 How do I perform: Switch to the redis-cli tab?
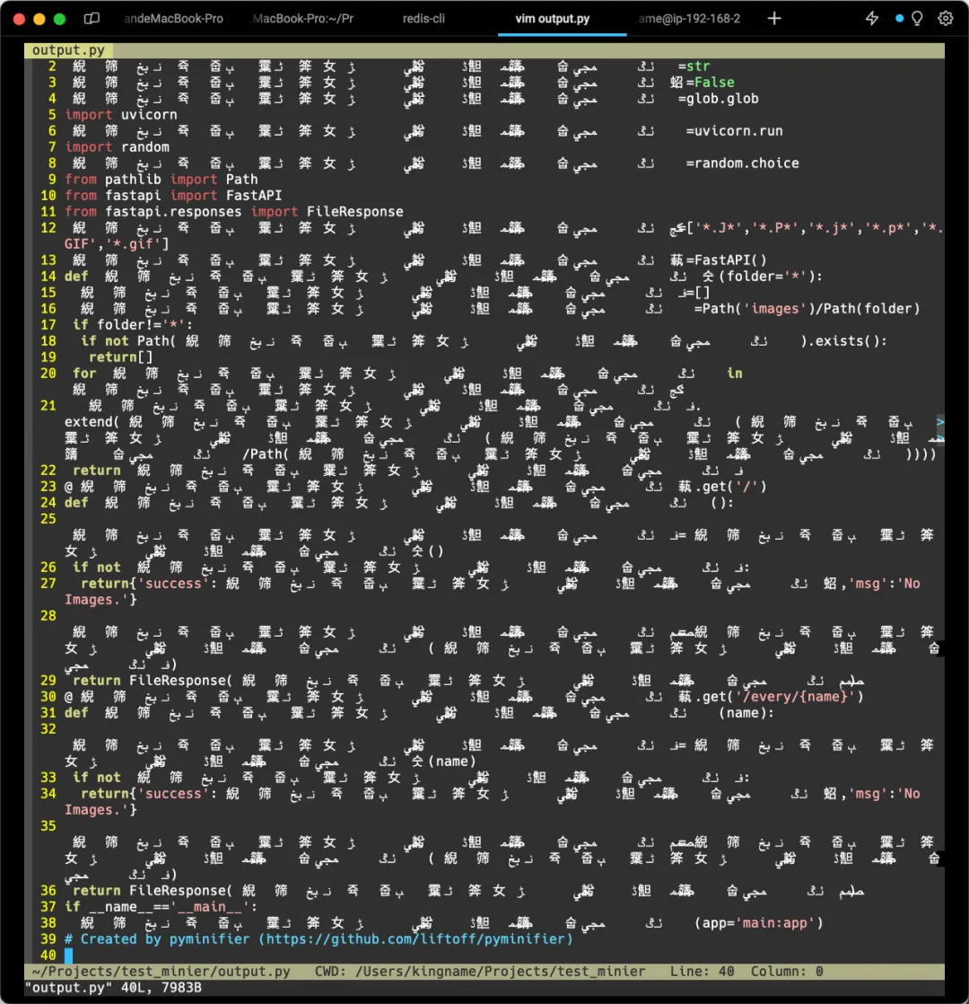coord(423,19)
